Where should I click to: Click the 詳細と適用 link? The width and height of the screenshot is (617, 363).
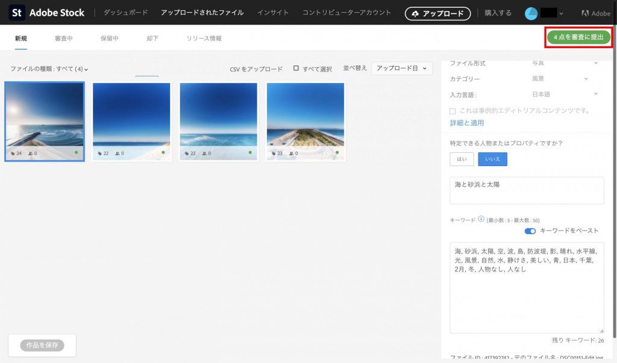(x=467, y=123)
